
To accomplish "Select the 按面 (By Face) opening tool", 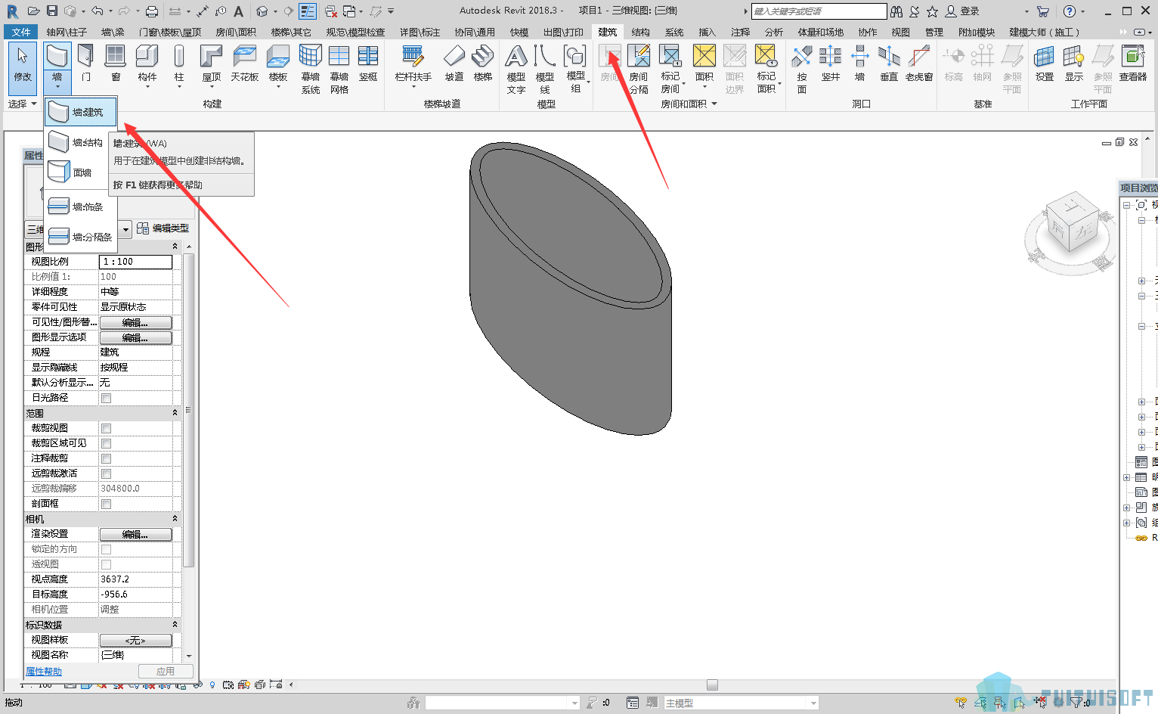I will click(x=802, y=69).
